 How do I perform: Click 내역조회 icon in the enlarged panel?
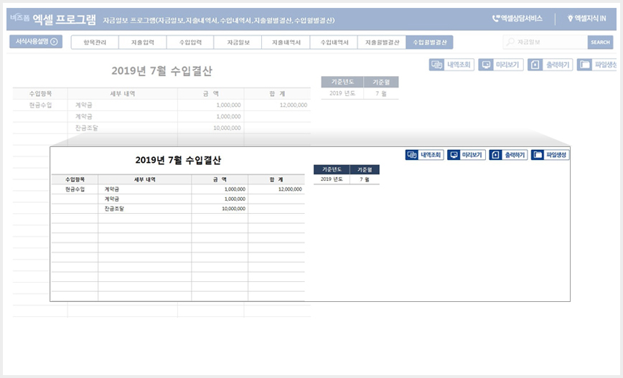pos(412,155)
